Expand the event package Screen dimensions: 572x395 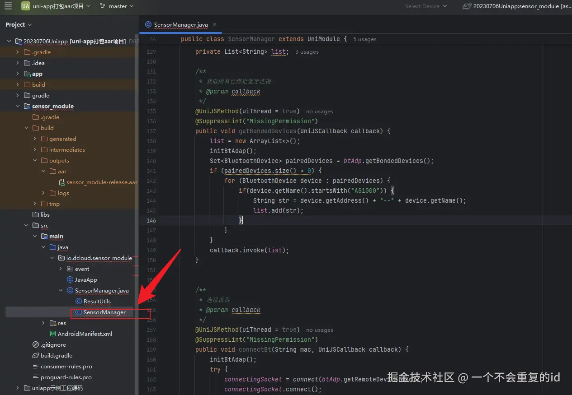[x=61, y=269]
